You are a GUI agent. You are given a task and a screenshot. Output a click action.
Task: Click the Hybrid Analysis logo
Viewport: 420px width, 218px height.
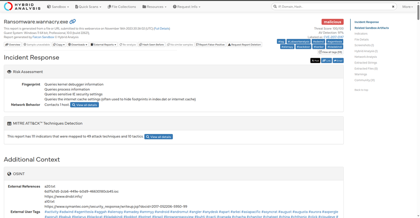click(x=22, y=7)
